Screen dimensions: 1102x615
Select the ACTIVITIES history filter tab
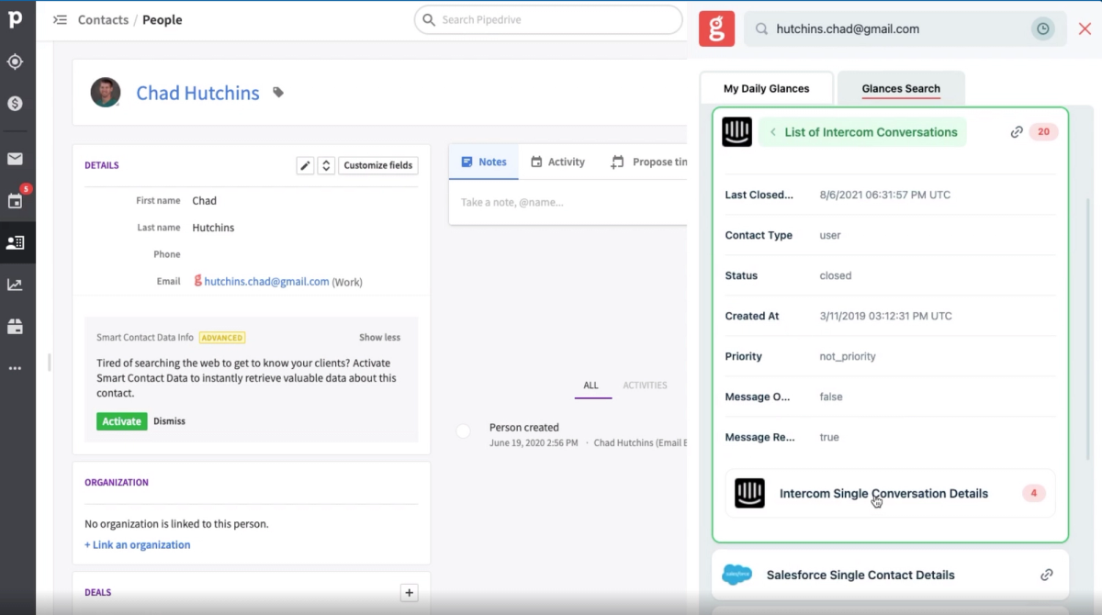[645, 386]
